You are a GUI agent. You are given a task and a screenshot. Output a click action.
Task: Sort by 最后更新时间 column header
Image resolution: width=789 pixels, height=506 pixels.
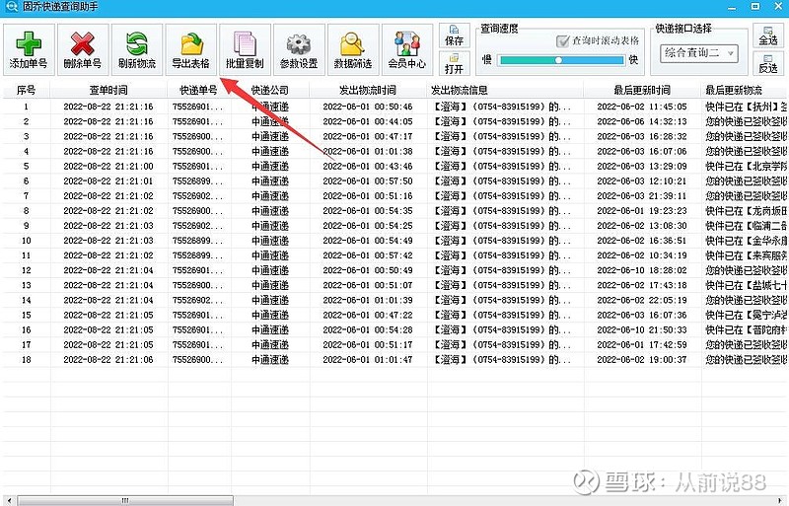click(642, 90)
